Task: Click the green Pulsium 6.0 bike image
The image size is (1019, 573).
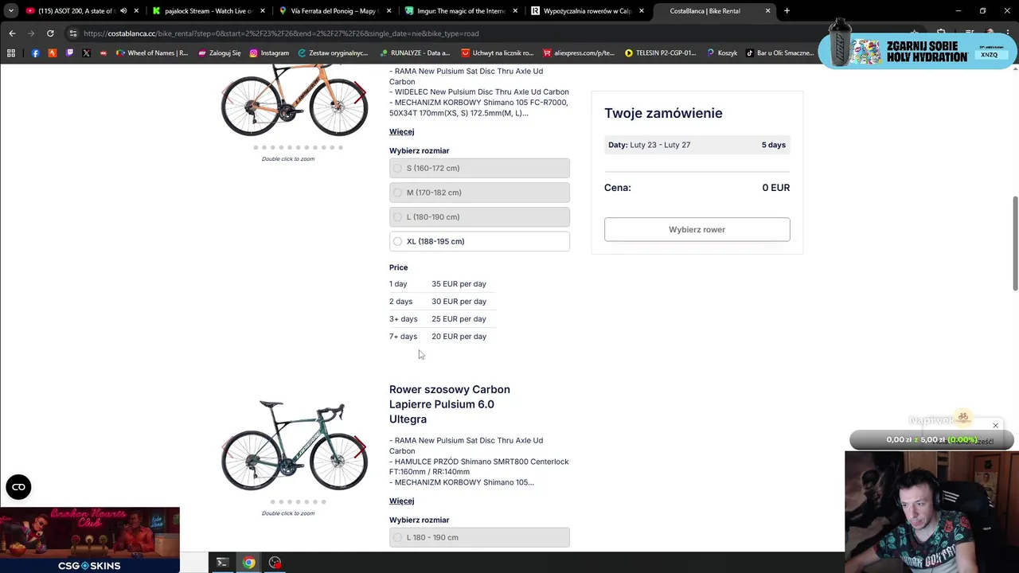Action: click(x=295, y=446)
